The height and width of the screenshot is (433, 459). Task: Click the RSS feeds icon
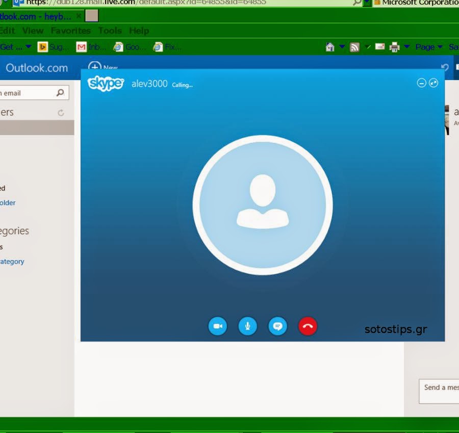[354, 47]
